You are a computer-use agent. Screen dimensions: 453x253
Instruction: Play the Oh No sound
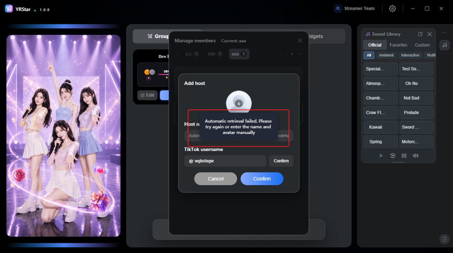(x=417, y=83)
